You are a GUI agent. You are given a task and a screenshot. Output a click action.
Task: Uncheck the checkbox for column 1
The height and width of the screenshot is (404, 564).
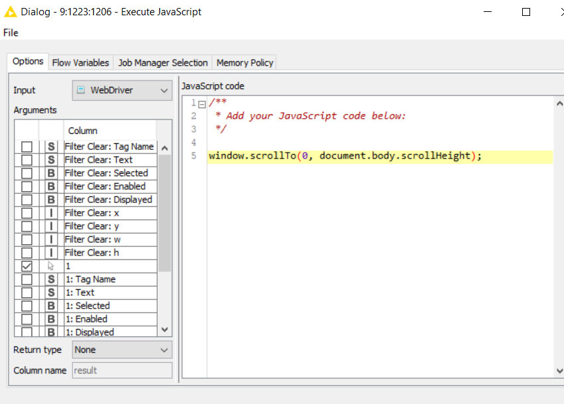[27, 266]
